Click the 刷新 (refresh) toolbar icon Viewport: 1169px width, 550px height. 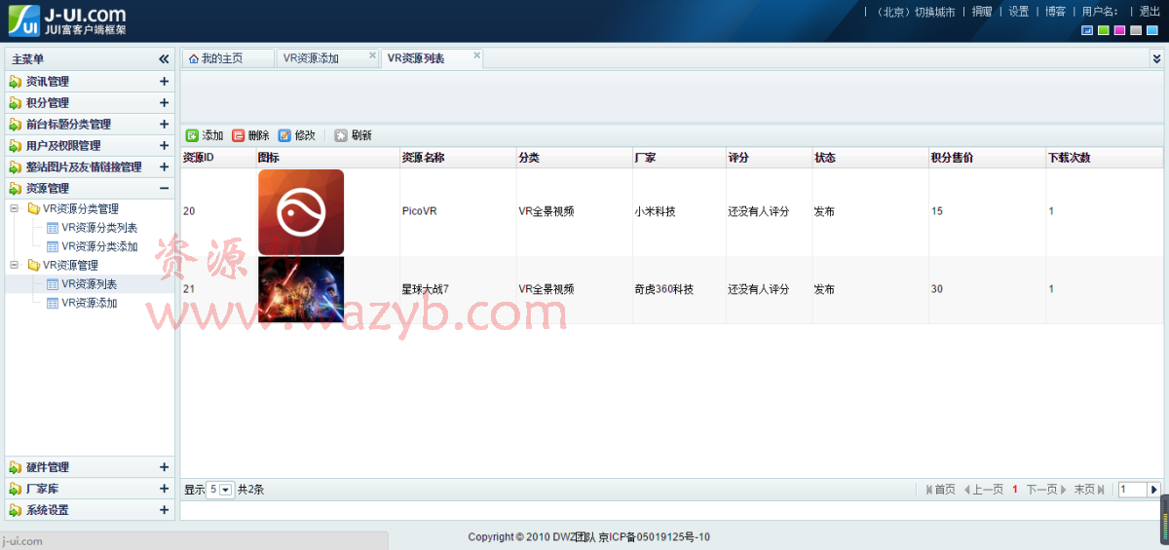coord(341,135)
